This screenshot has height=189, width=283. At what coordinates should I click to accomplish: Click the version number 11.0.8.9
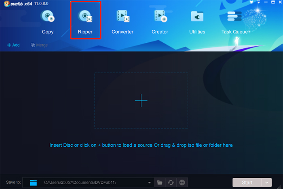coord(41,4)
